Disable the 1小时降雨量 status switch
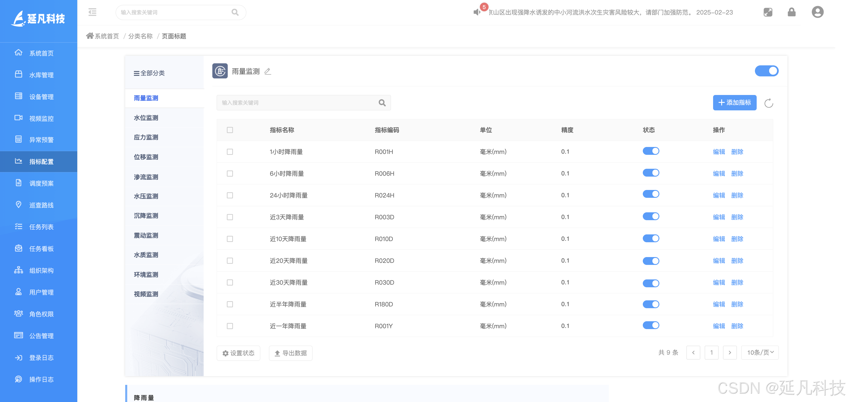Viewport: 847px width, 402px height. coord(651,151)
